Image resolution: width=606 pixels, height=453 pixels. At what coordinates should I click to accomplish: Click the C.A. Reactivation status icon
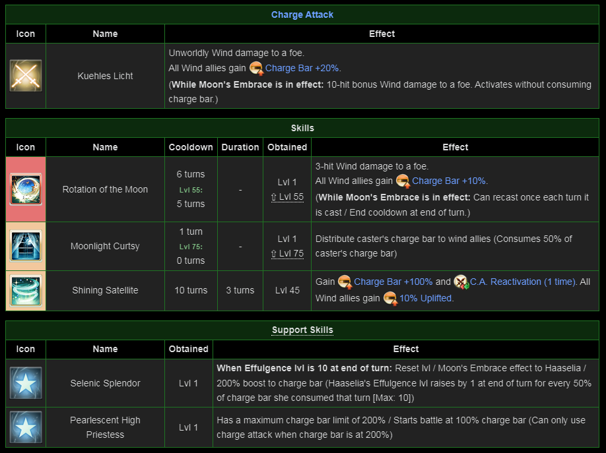(x=461, y=282)
